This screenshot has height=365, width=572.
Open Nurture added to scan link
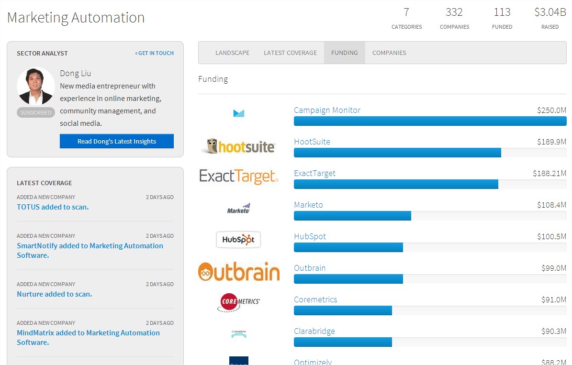(x=55, y=294)
